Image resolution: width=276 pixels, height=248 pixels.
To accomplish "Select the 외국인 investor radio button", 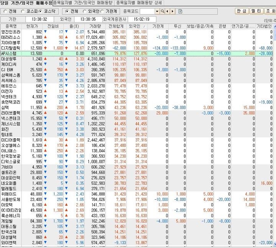I will point(84,11).
